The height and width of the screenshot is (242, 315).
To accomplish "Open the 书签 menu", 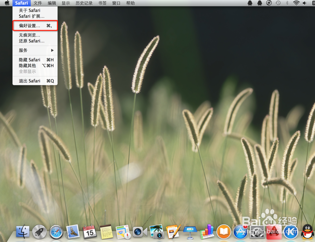I will click(102, 3).
